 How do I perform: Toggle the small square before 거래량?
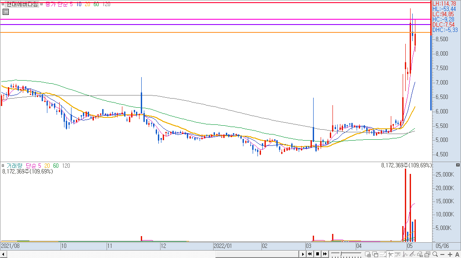pos(3,166)
